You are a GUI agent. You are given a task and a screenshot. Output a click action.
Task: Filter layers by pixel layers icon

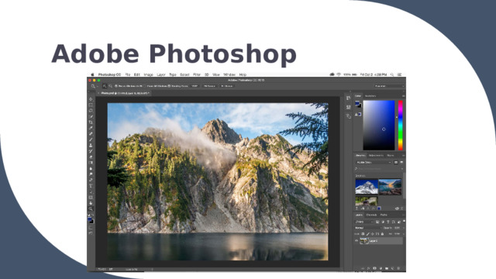pos(377,222)
